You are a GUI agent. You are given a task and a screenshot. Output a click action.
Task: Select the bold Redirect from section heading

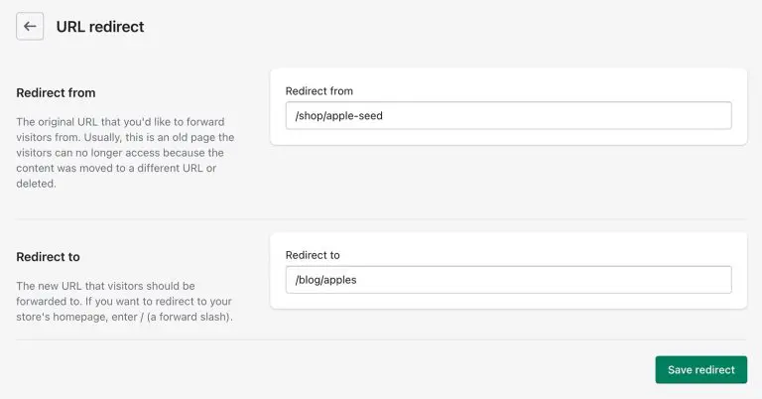click(56, 93)
